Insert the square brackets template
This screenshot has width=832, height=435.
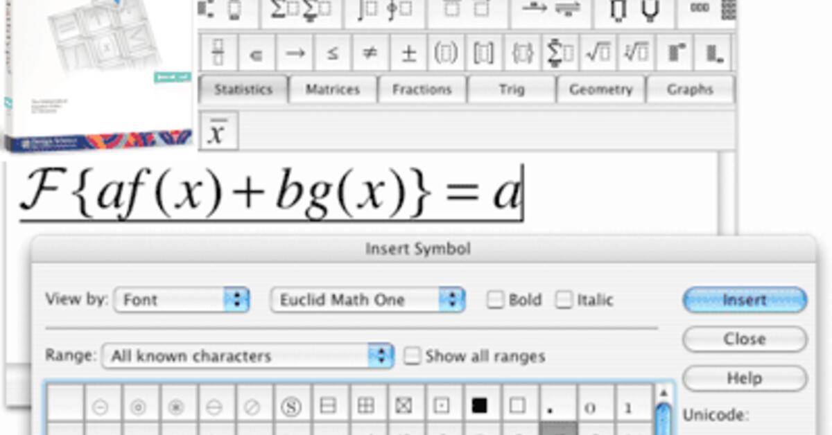484,53
